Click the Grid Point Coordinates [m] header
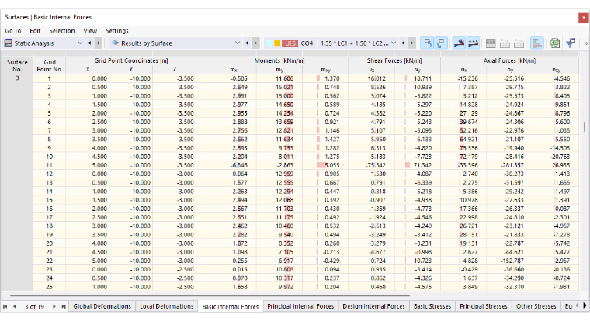Screen dimensions: 590x321 131,60
